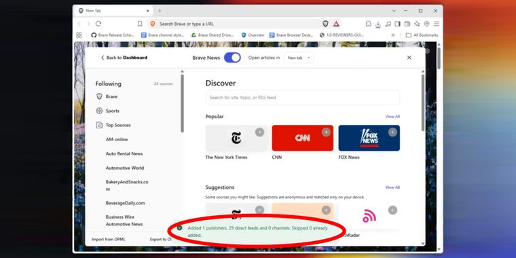
Task: Click the Discover search field
Action: click(x=302, y=97)
